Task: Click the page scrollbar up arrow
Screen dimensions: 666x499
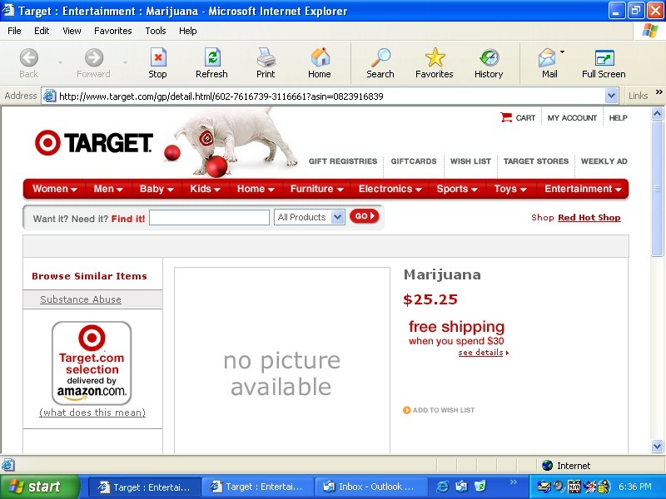Action: click(x=657, y=113)
